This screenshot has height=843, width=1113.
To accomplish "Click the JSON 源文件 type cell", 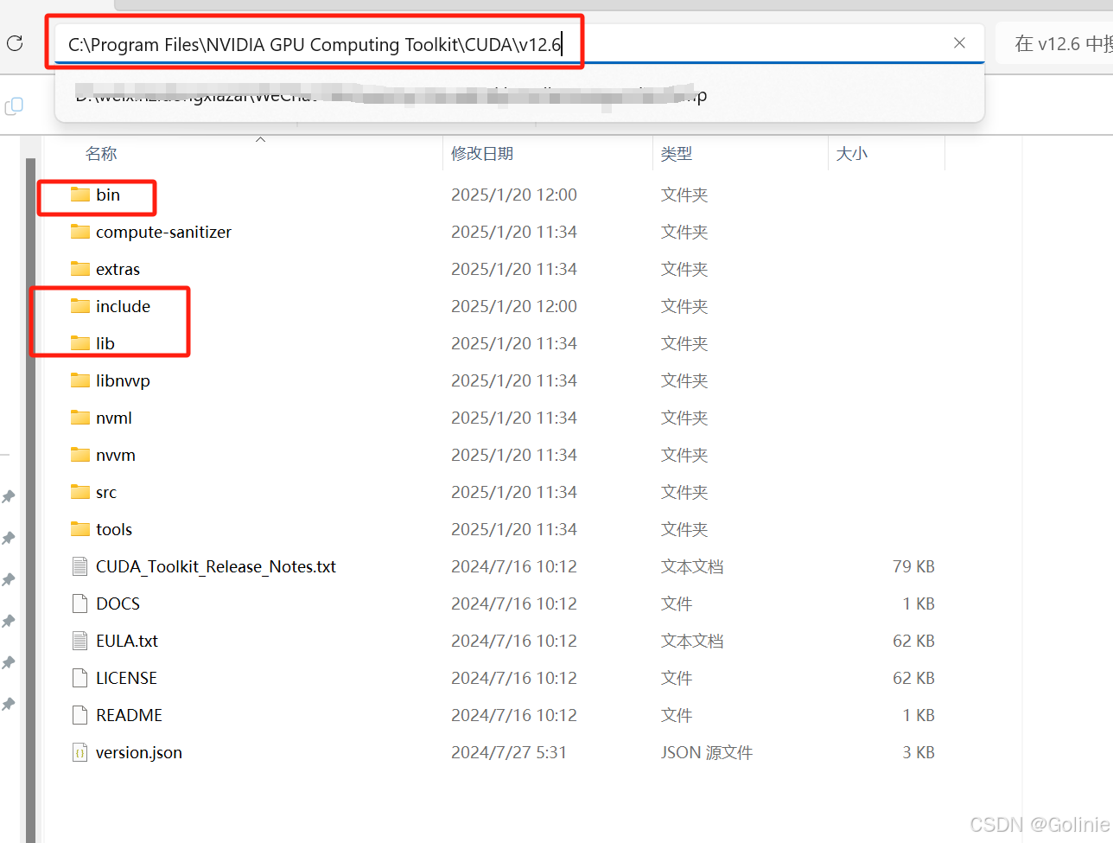I will tap(707, 752).
